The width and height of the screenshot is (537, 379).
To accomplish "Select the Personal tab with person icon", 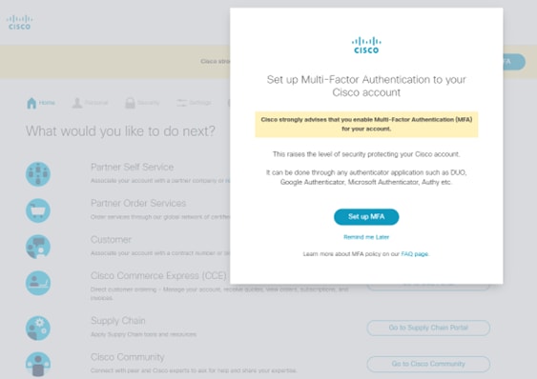I will tap(77, 103).
